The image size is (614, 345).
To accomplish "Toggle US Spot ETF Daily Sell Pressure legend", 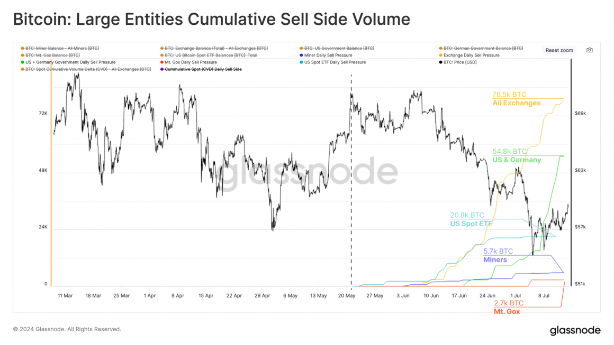I will [332, 62].
